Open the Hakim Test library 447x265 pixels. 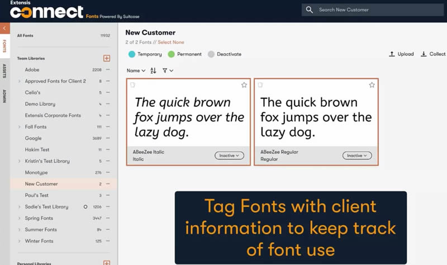(37, 149)
